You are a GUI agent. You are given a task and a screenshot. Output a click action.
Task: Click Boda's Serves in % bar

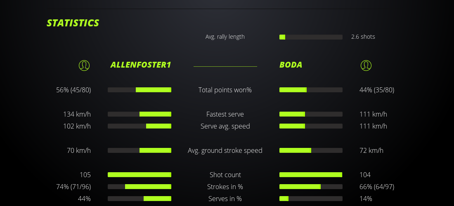(311, 199)
